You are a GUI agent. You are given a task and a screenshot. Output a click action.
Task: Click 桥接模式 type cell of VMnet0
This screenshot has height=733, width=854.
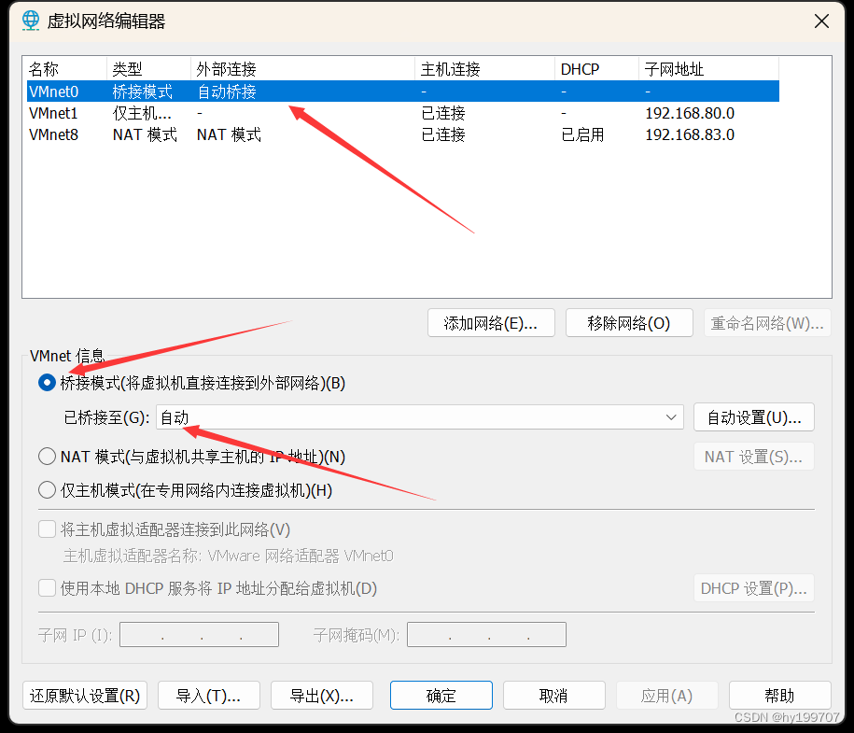click(x=142, y=92)
